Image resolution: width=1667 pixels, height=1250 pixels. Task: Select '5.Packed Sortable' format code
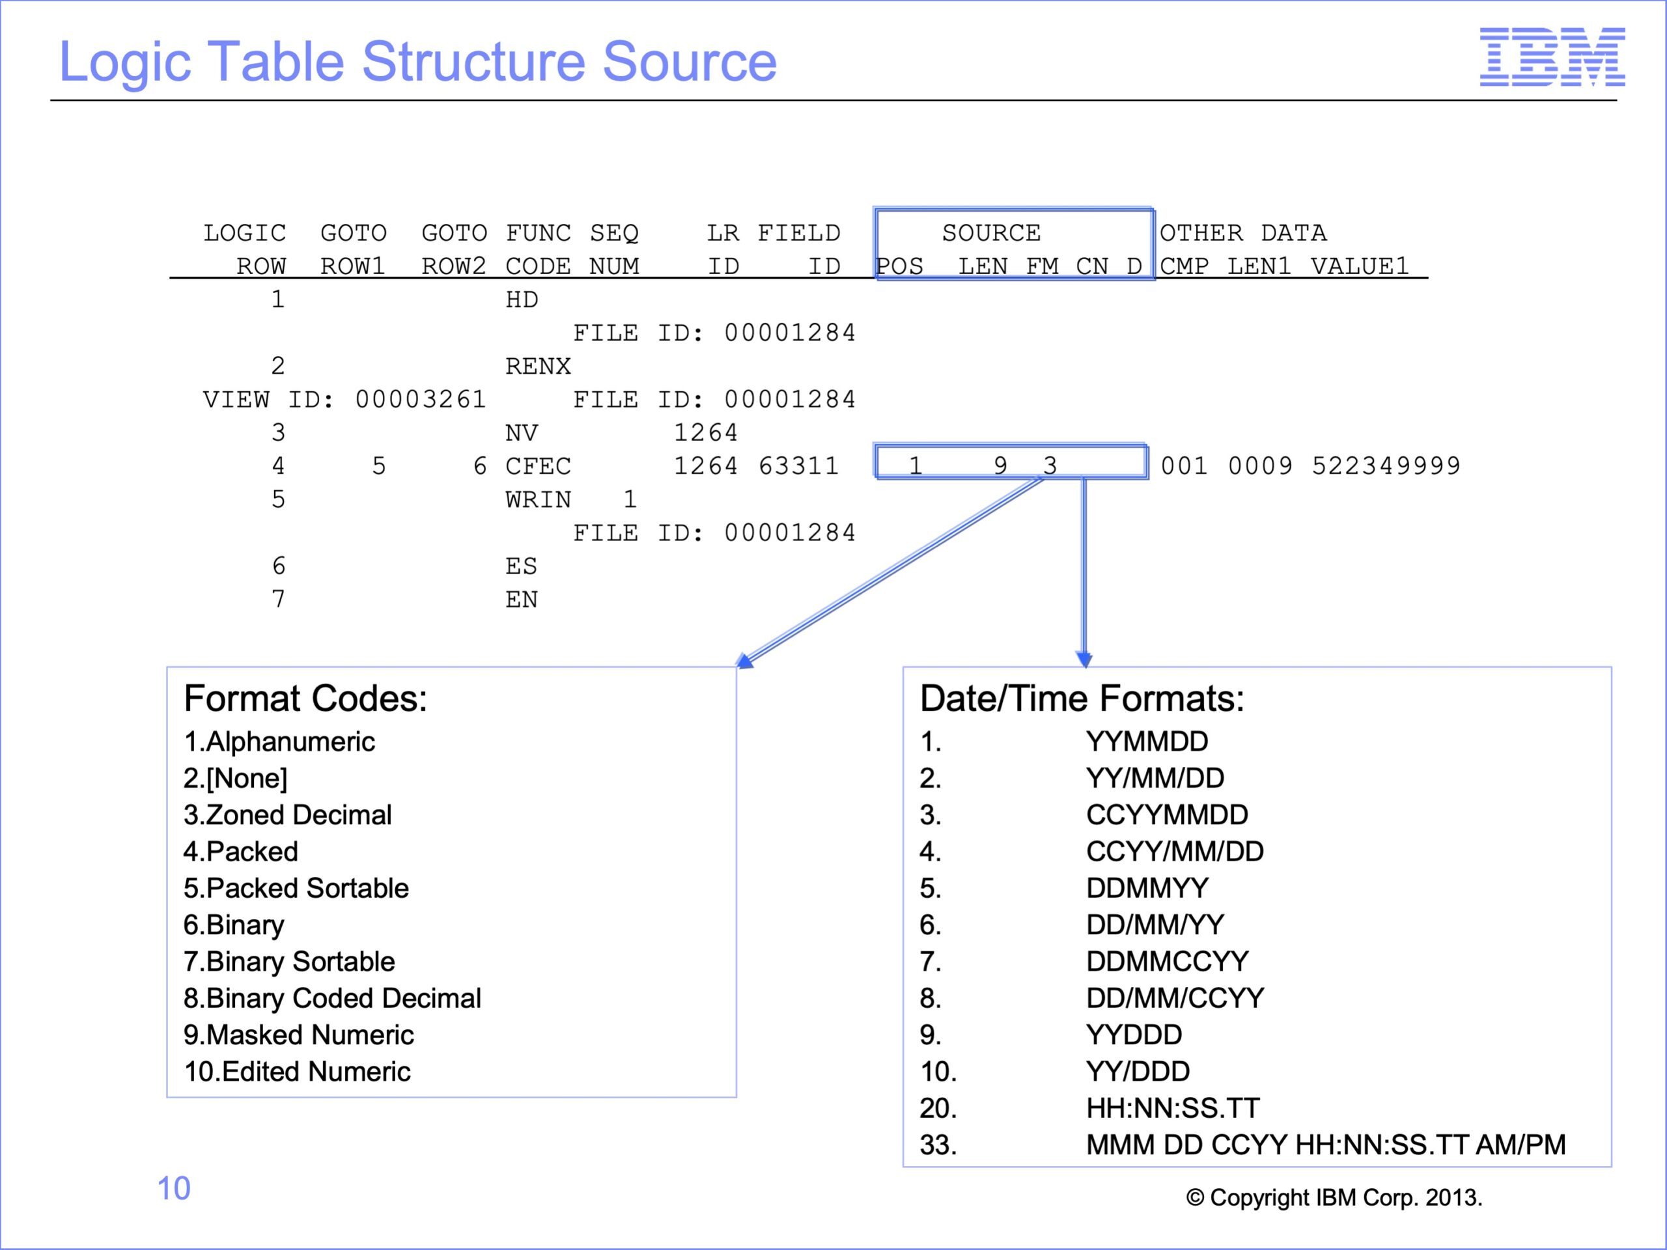[x=296, y=888]
